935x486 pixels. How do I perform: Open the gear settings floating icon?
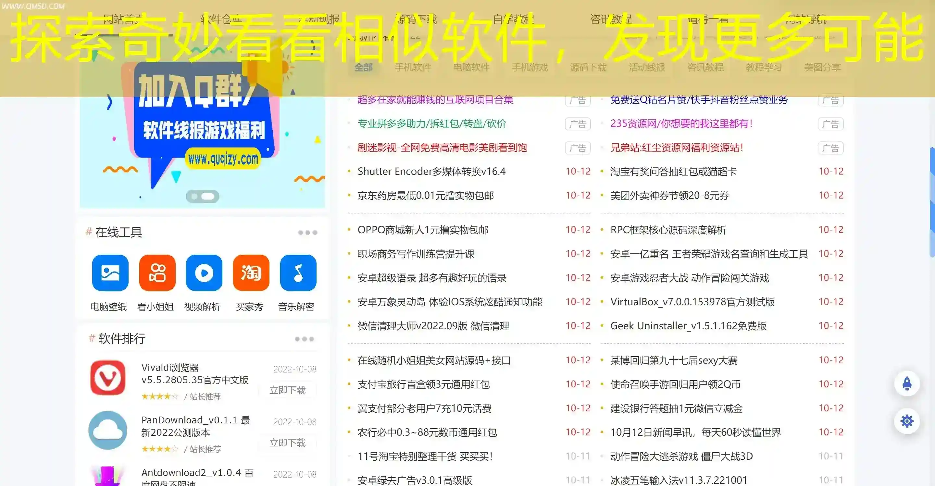tap(907, 421)
